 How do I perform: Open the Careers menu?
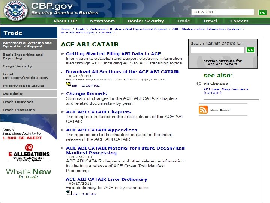pyautogui.click(x=239, y=21)
